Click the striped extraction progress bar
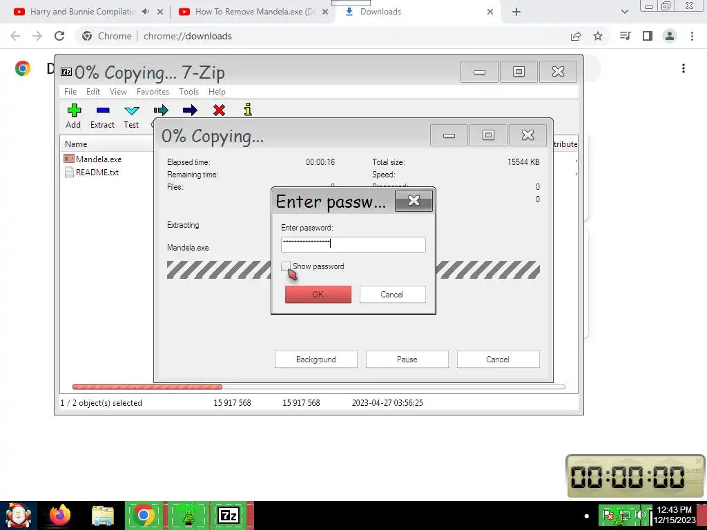 [353, 270]
